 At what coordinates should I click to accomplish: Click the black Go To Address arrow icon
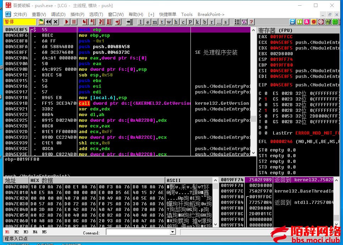click(x=129, y=22)
